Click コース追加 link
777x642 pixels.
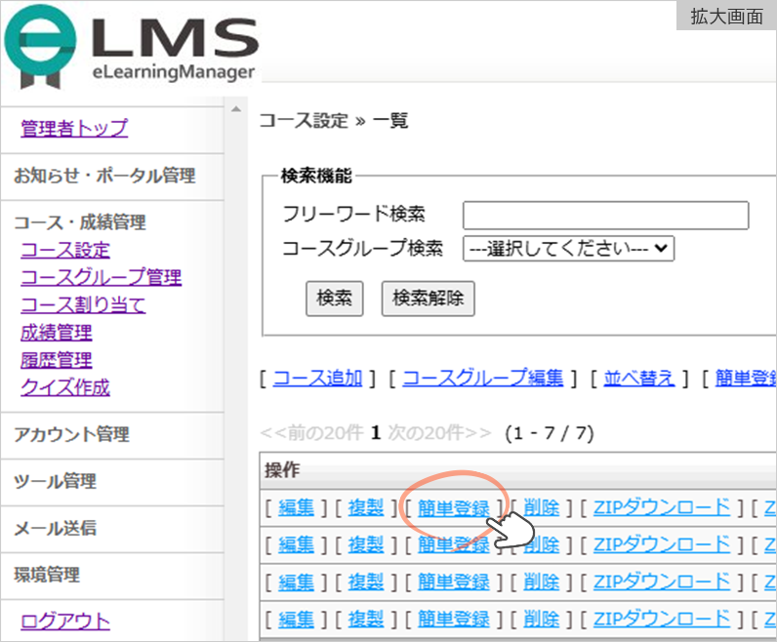tap(317, 379)
